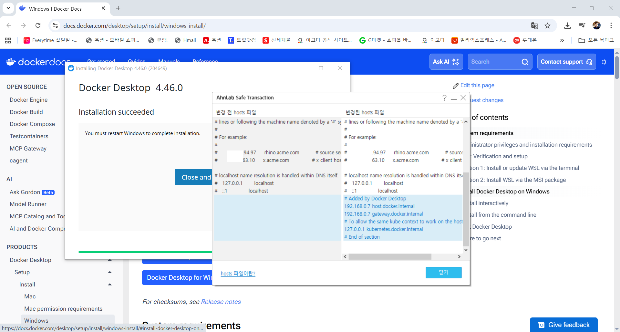Open the hosts 파일이란? link

(238, 274)
